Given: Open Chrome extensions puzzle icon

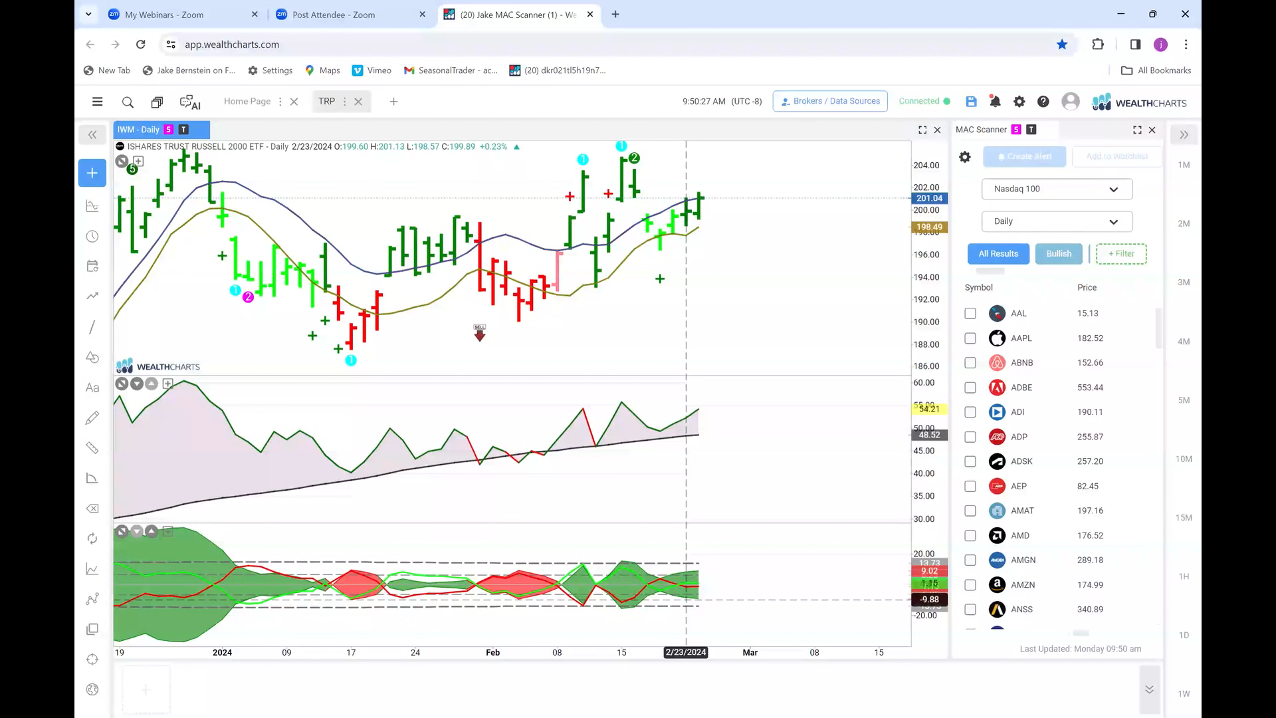Looking at the screenshot, I should point(1098,45).
